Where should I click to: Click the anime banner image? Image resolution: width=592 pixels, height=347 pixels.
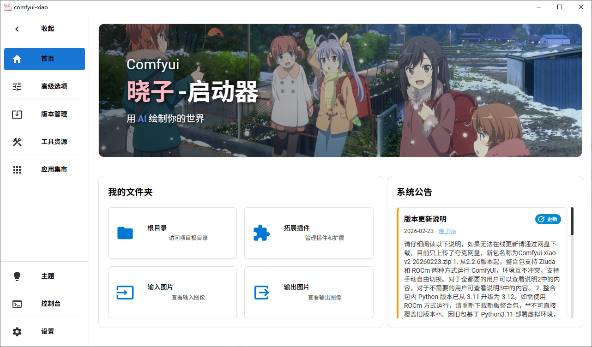340,90
